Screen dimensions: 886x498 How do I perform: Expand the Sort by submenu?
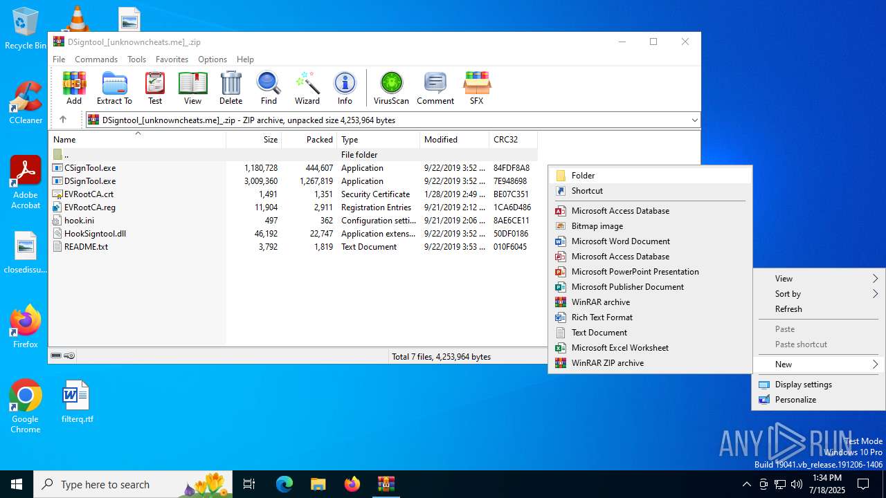(x=818, y=294)
